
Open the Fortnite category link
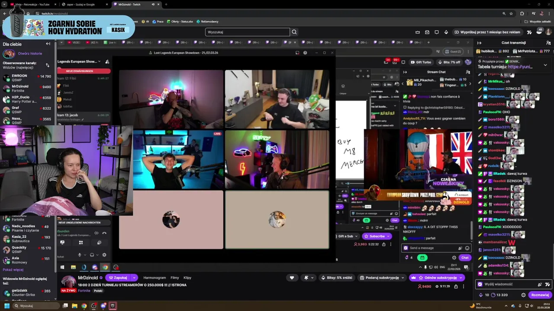coord(84,291)
